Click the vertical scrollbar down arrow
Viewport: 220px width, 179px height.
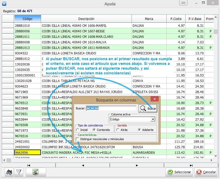click(x=216, y=156)
